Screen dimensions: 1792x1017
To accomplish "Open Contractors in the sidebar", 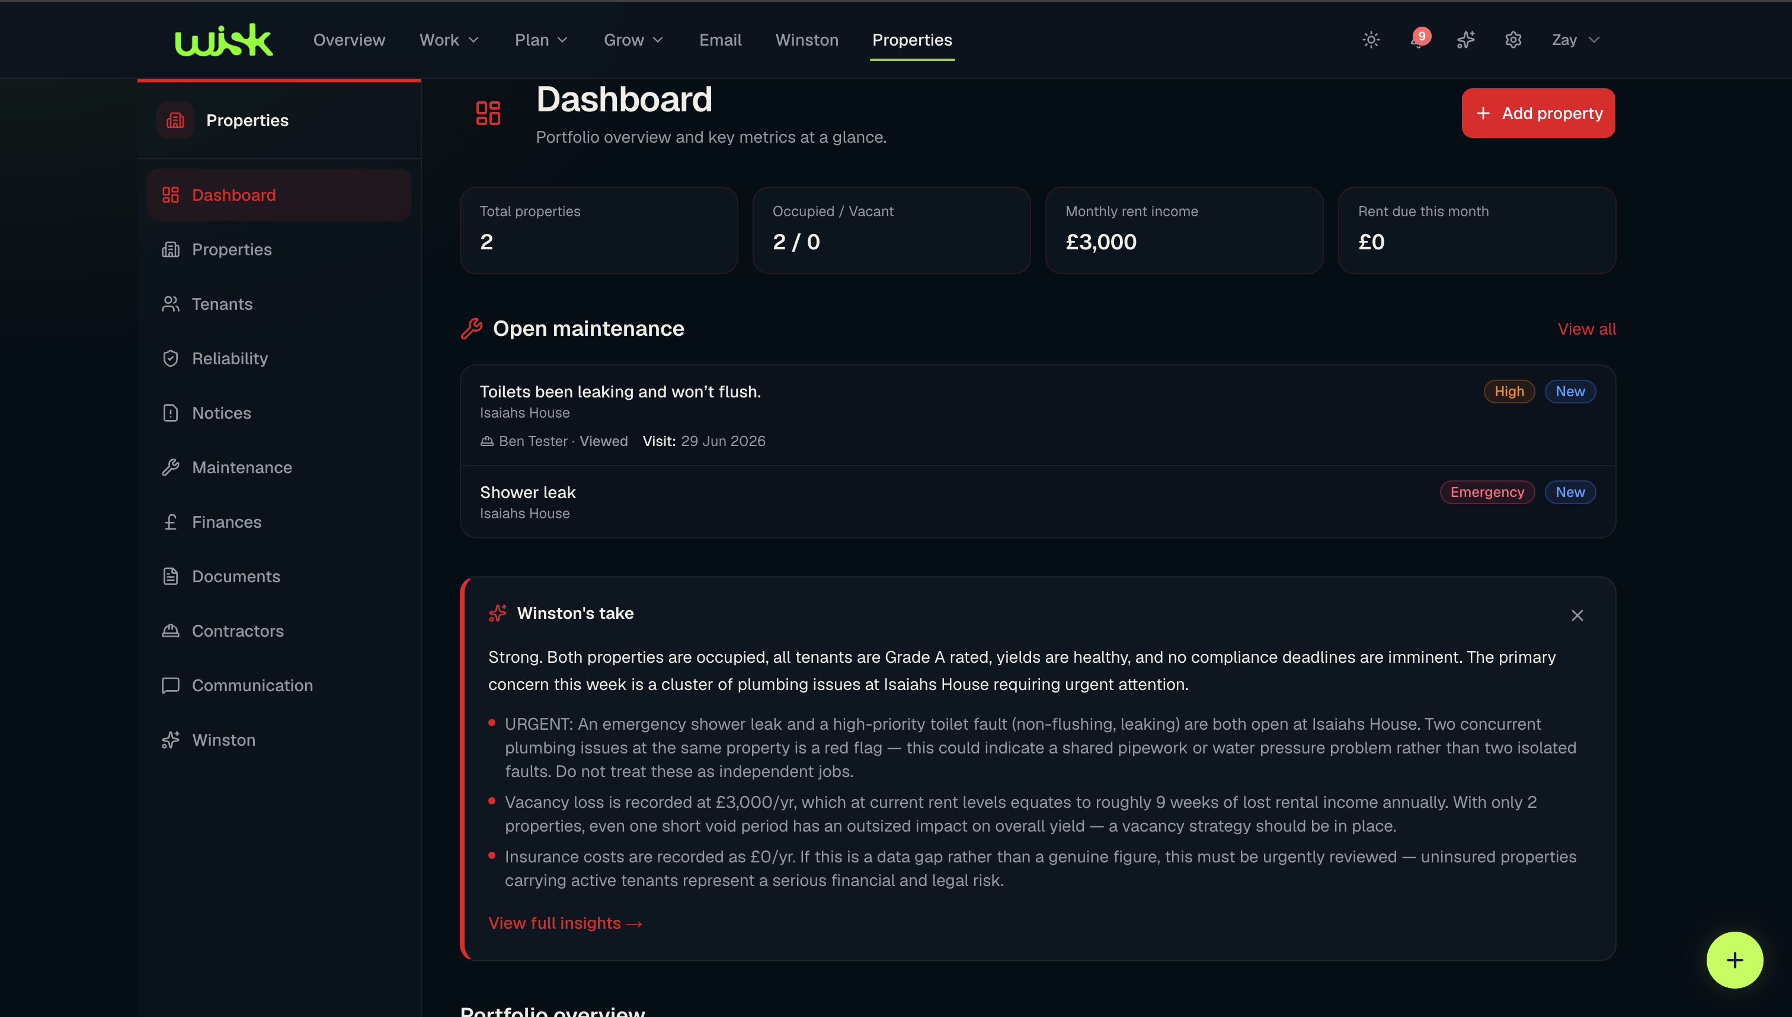I will (279, 631).
